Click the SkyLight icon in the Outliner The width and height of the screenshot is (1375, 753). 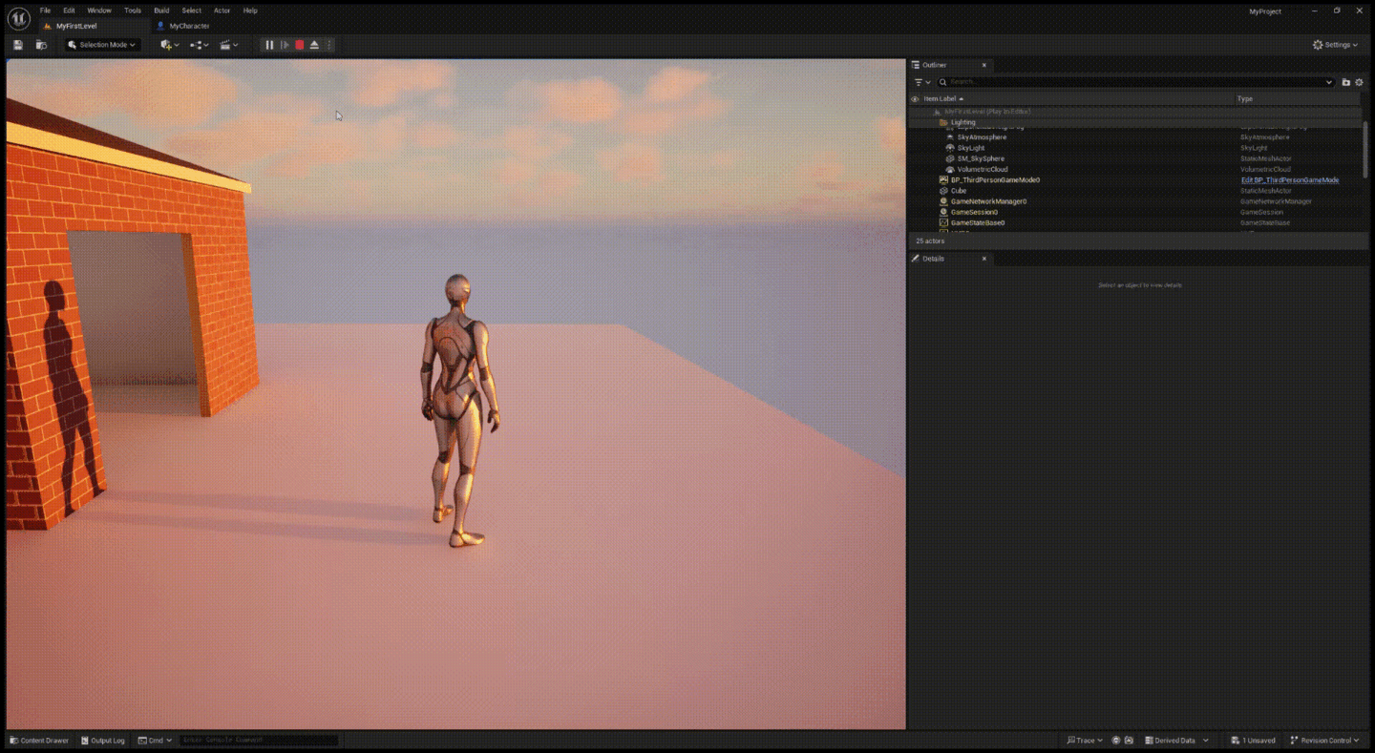tap(950, 148)
